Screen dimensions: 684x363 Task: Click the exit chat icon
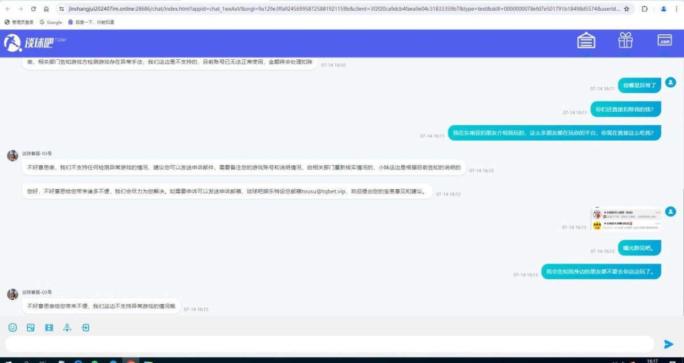pyautogui.click(x=85, y=327)
